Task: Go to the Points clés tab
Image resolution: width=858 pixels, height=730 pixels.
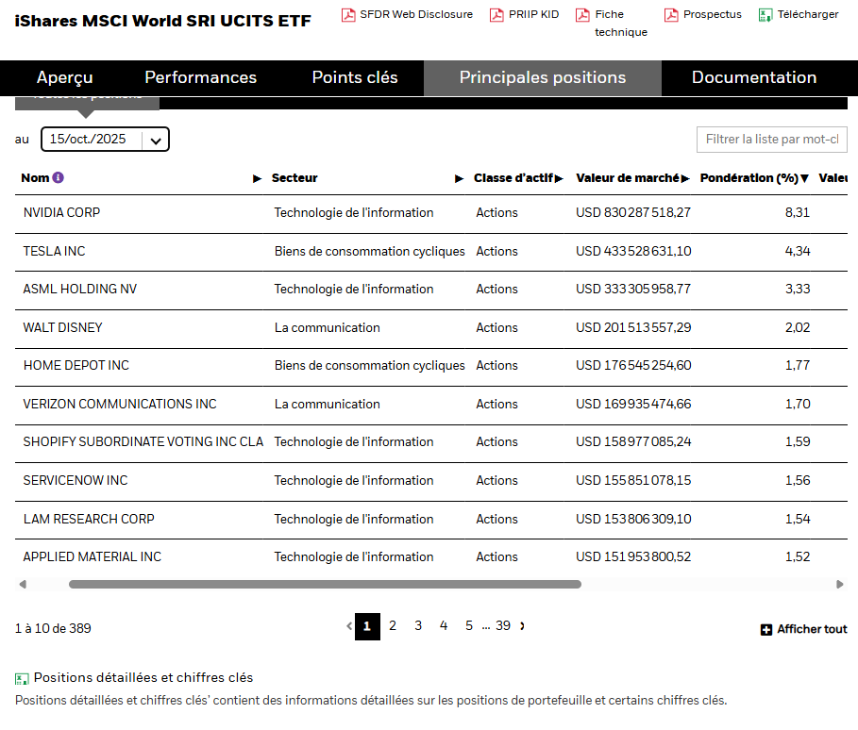Action: tap(355, 77)
